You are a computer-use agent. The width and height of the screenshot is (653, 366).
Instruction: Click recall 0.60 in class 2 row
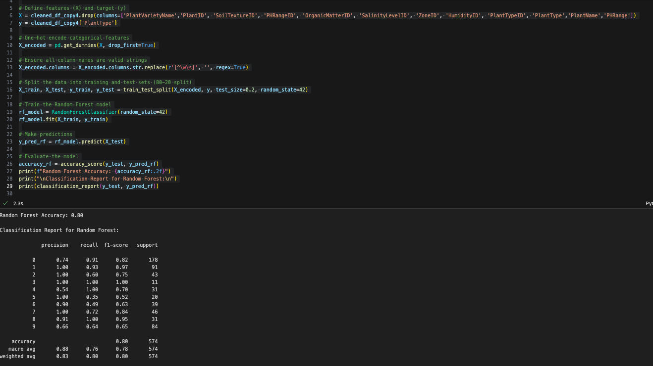(92, 274)
